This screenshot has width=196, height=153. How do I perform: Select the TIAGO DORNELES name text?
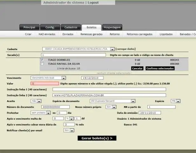(59, 60)
